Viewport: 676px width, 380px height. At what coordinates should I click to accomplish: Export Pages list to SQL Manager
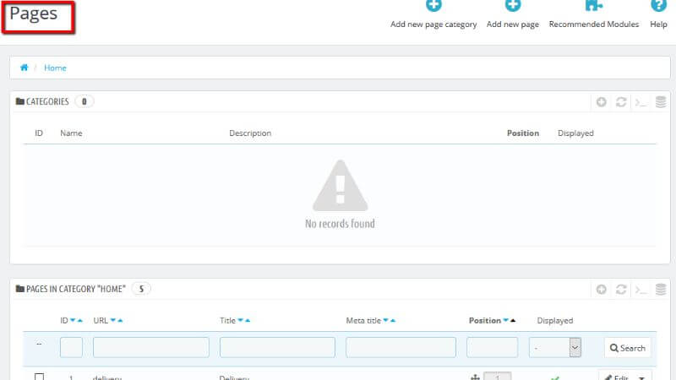point(661,290)
